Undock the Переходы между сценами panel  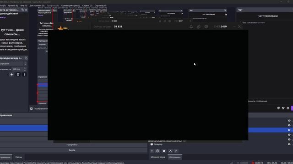26,58
